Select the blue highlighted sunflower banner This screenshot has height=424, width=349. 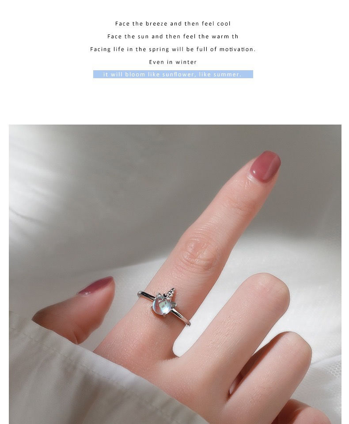[x=173, y=74]
